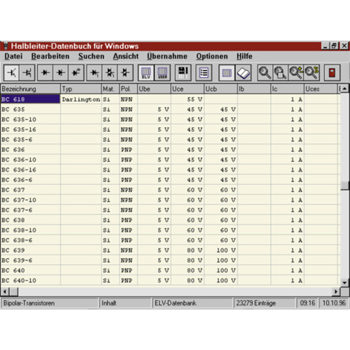
Task: Select the field-effect transistor category icon
Action: [27, 72]
